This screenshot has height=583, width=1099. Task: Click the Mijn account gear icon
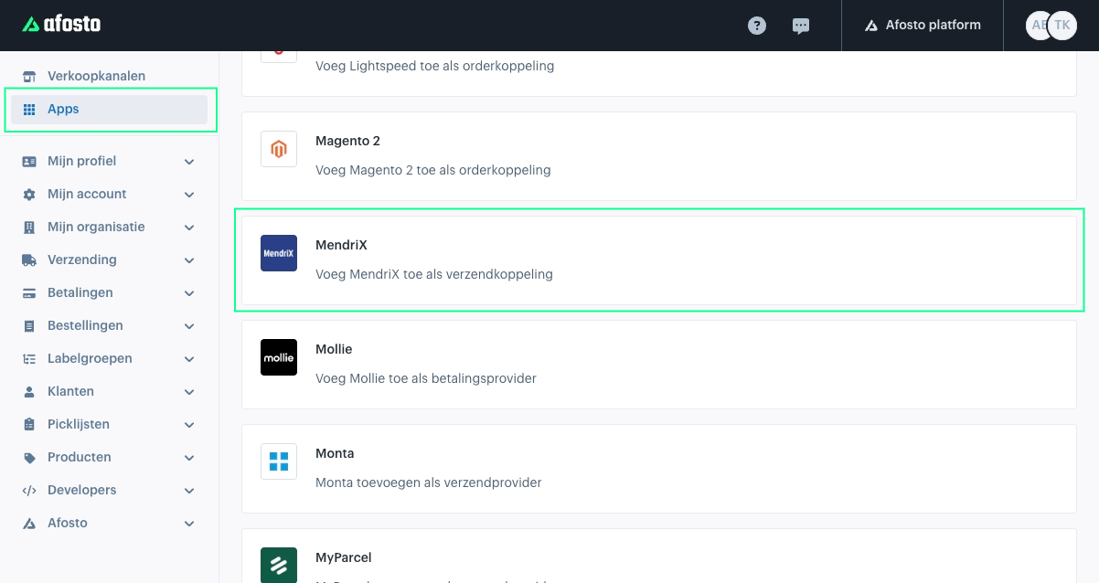[x=29, y=194]
